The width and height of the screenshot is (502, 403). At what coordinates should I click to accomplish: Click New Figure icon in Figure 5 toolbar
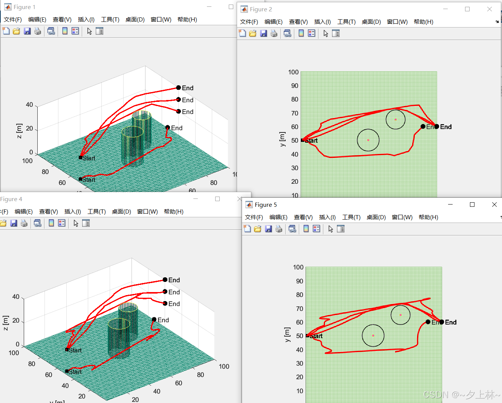tap(247, 229)
